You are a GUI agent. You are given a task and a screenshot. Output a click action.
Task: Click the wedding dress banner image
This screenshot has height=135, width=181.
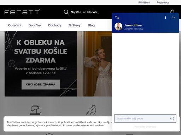pos(94,64)
